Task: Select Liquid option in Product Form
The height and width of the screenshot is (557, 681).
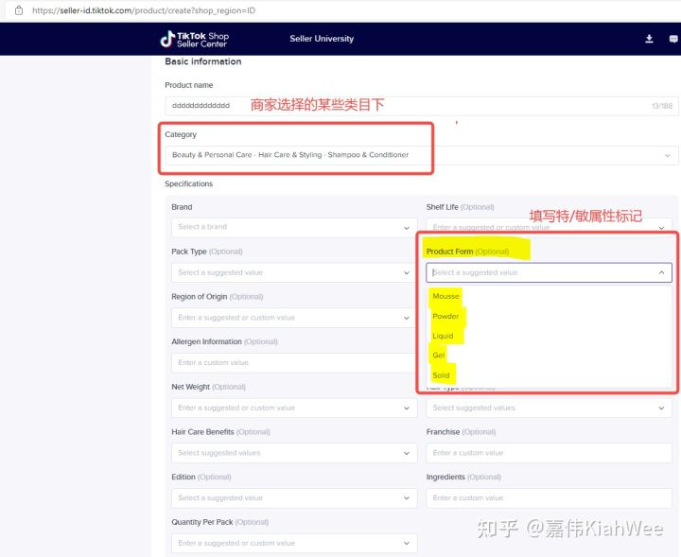Action: point(443,336)
